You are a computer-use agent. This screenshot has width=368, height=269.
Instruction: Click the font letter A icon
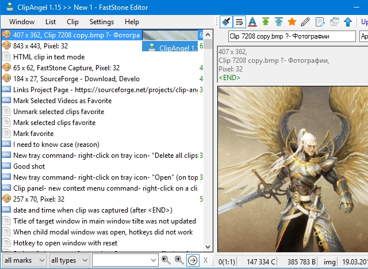[252, 22]
